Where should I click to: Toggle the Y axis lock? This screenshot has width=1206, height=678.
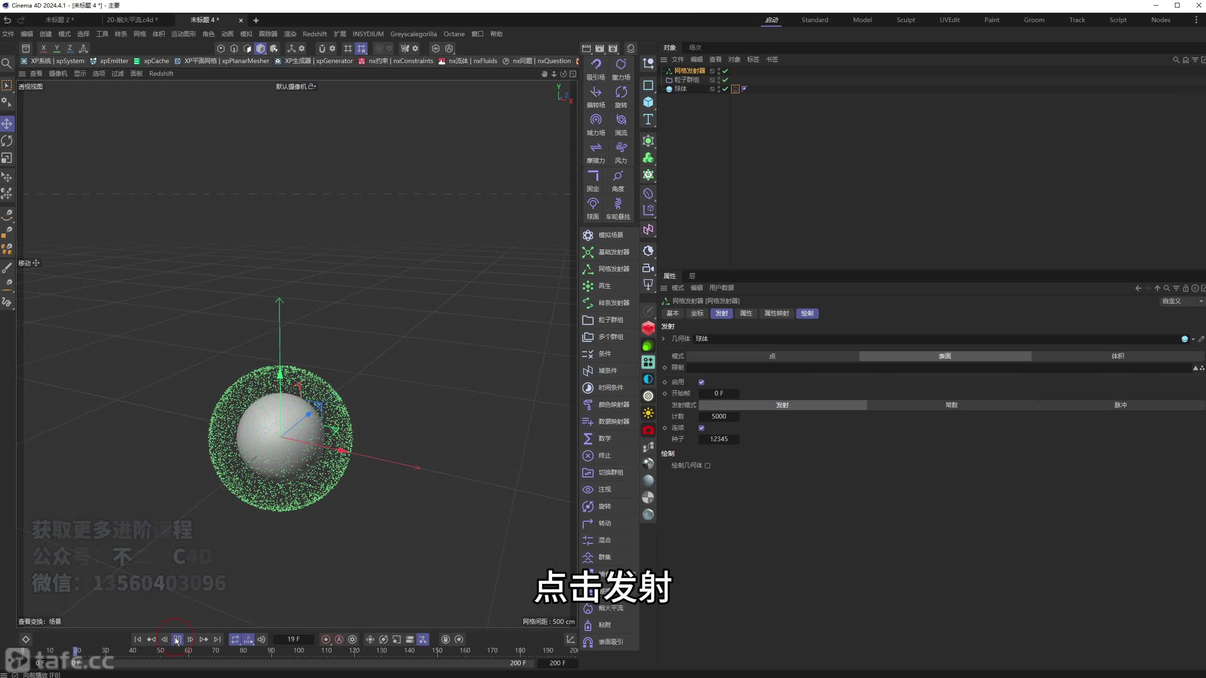[x=57, y=48]
